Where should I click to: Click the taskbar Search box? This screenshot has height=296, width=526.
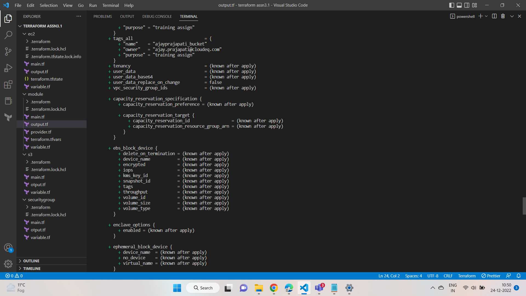[203, 288]
